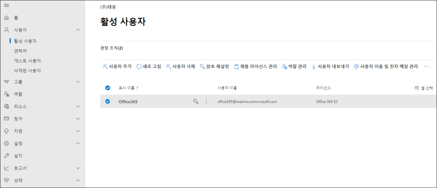Viewport: 437px width, 188px height.
Task: Open 연락처 in sidebar
Action: pyautogui.click(x=20, y=51)
